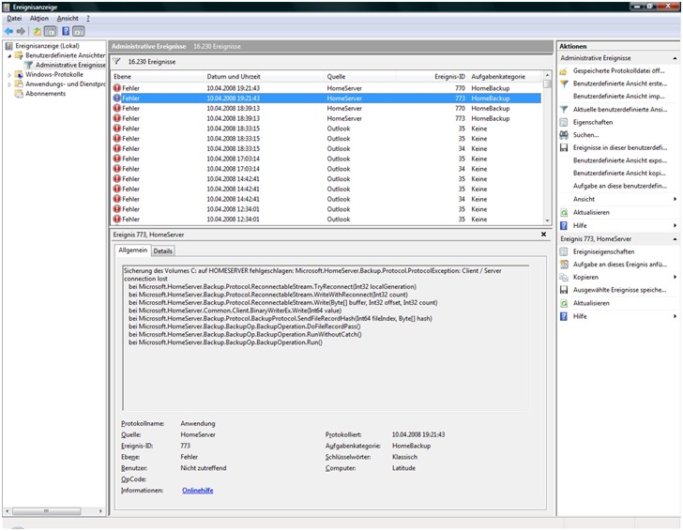
Task: Click icon for Aufgabe an dieses Ereignis anfügen
Action: (564, 265)
